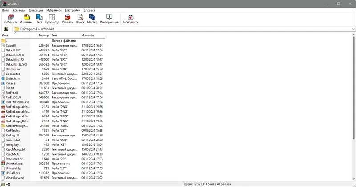Click the vertical scrollbar down arrow
Viewport: 356px width, 187px height.
pyautogui.click(x=354, y=179)
